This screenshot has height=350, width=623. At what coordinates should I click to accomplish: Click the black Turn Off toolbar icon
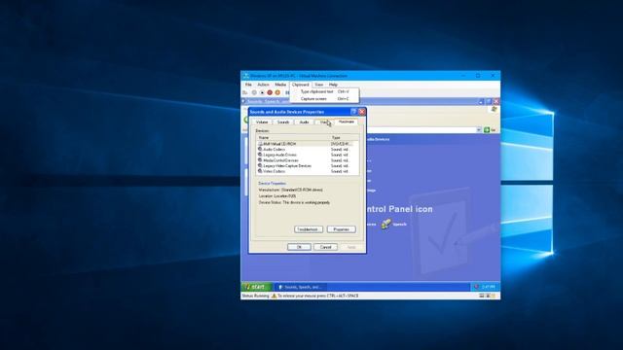[262, 92]
